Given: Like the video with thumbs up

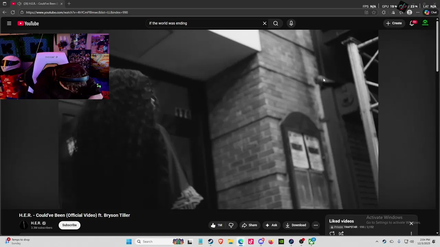Looking at the screenshot, I should pyautogui.click(x=217, y=225).
